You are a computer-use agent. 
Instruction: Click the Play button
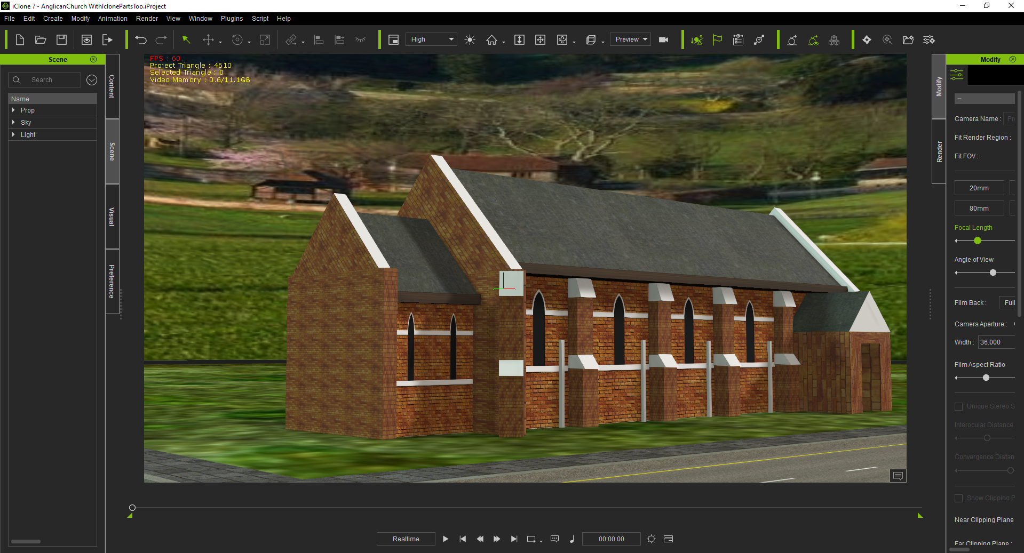tap(446, 539)
